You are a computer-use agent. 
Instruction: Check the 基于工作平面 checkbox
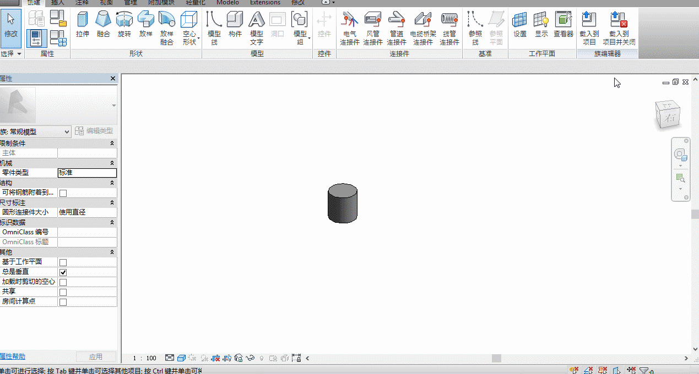pyautogui.click(x=63, y=262)
